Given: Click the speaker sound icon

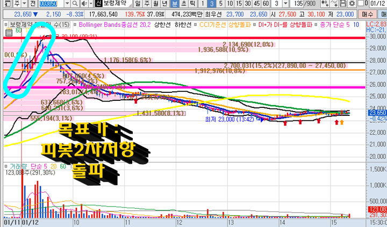Looking at the screenshot, I should pyautogui.click(x=84, y=3).
